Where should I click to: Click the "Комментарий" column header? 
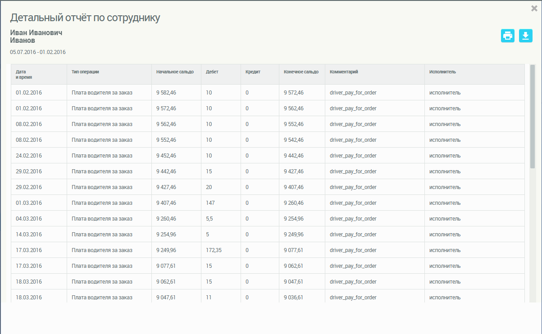[344, 72]
